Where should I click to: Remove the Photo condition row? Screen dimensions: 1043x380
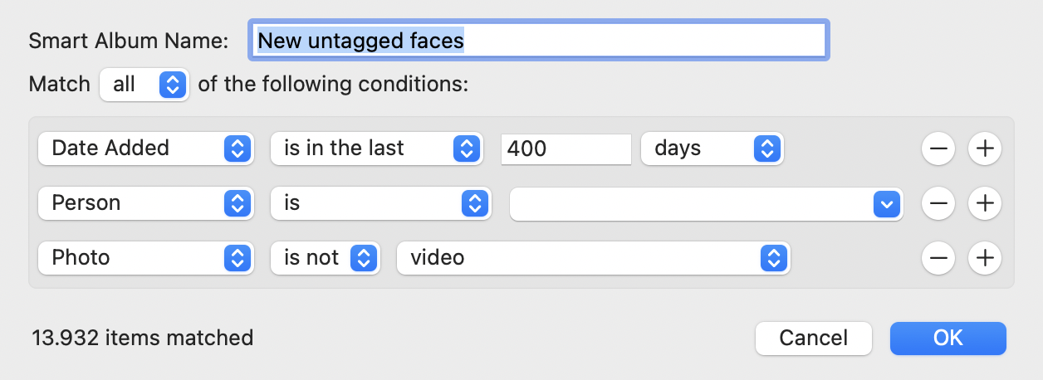(x=938, y=258)
